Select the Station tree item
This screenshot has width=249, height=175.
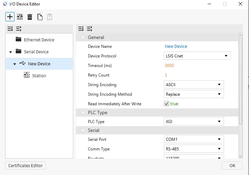pyautogui.click(x=39, y=76)
